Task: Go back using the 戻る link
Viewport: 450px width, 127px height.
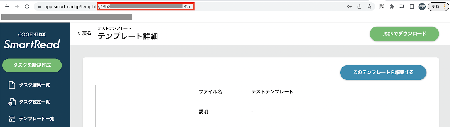Action: [84, 33]
